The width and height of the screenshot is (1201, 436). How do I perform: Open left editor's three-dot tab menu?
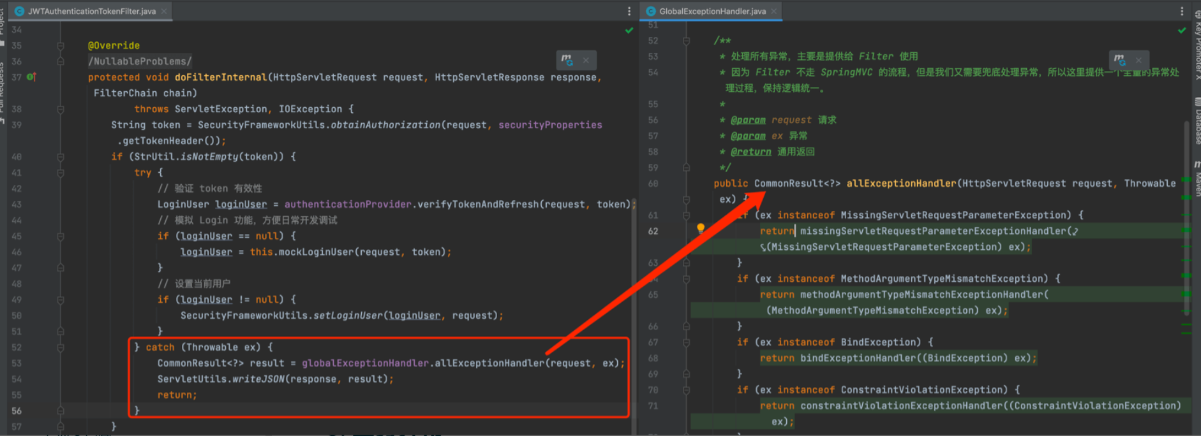tap(629, 11)
